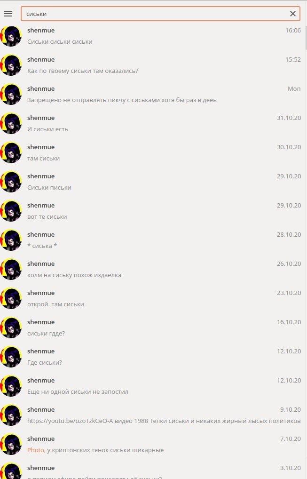The height and width of the screenshot is (479, 307).
Task: Select the result from 23.10.20
Action: 153,298
